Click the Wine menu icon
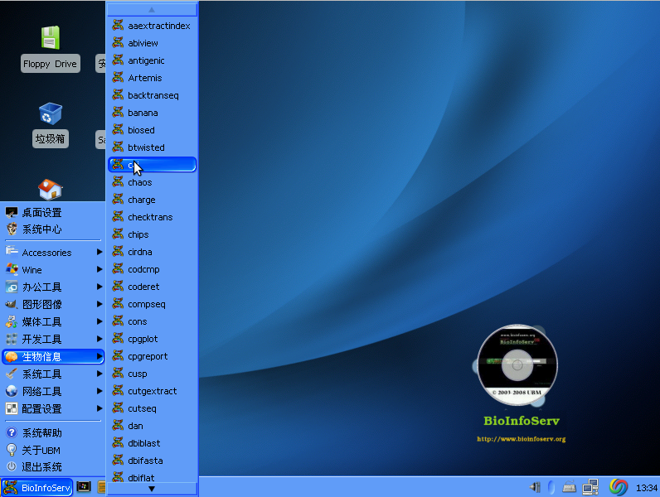 (12, 269)
